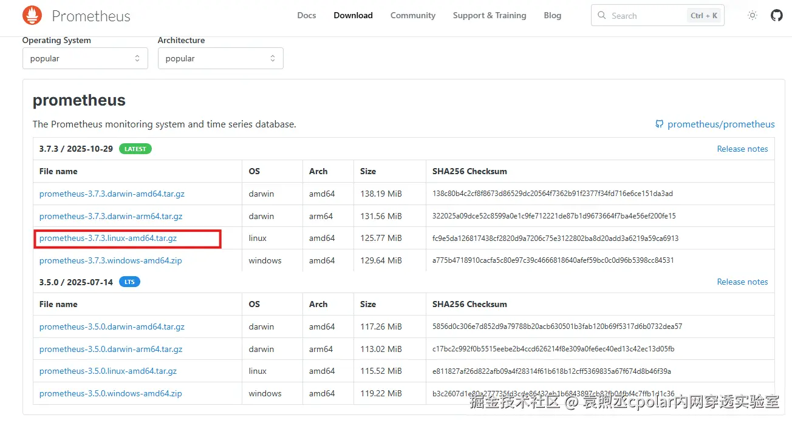Click checksum starting with fc9e5da126817438
The height and width of the screenshot is (423, 792).
555,238
